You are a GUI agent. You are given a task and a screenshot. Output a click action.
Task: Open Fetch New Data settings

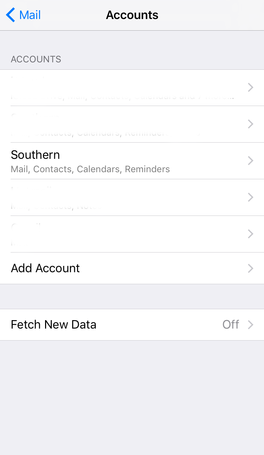click(54, 324)
